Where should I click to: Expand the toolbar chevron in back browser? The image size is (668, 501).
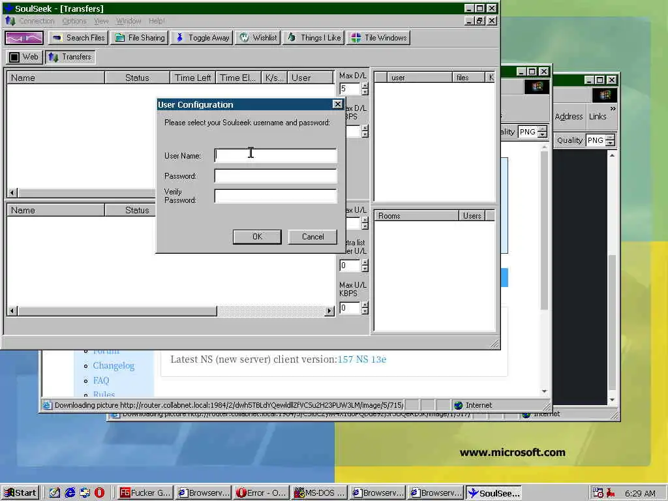pyautogui.click(x=613, y=109)
